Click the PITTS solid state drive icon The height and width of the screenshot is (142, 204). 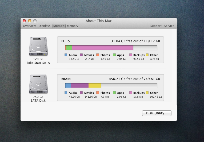pyautogui.click(x=38, y=46)
